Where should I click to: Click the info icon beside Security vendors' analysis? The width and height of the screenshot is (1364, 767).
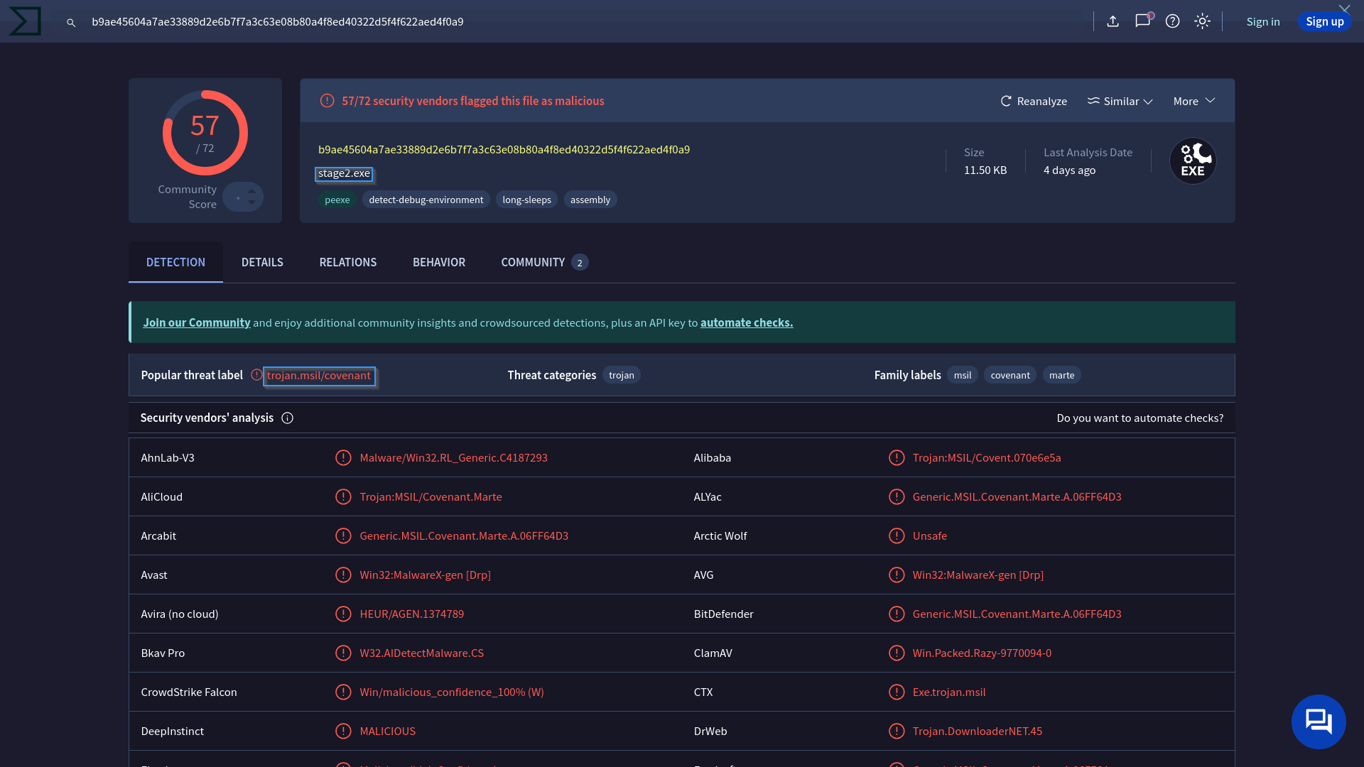288,418
